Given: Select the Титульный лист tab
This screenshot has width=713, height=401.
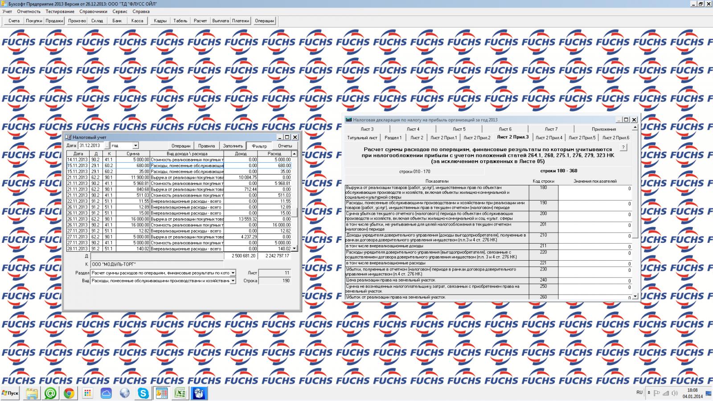Looking at the screenshot, I should click(x=362, y=138).
